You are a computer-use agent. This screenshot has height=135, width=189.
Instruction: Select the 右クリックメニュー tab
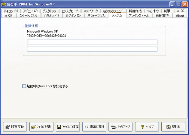[113, 11]
